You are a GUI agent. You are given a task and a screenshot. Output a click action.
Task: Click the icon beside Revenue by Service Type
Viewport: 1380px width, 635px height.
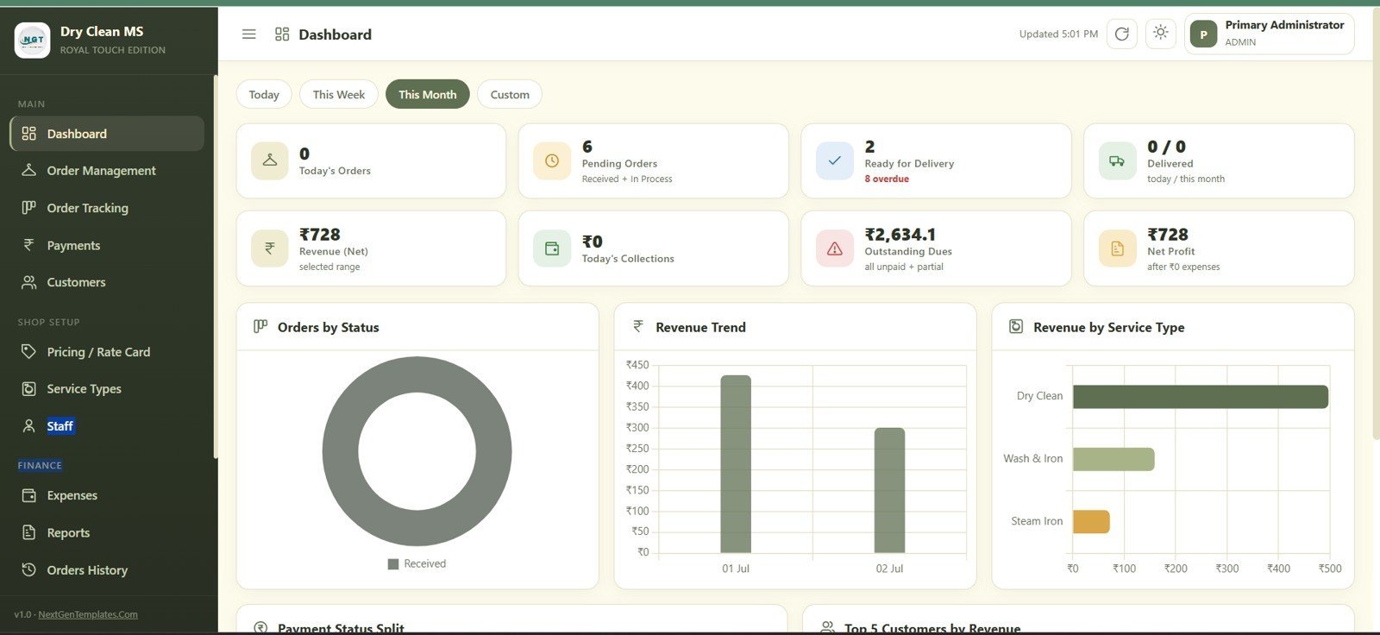pos(1016,326)
